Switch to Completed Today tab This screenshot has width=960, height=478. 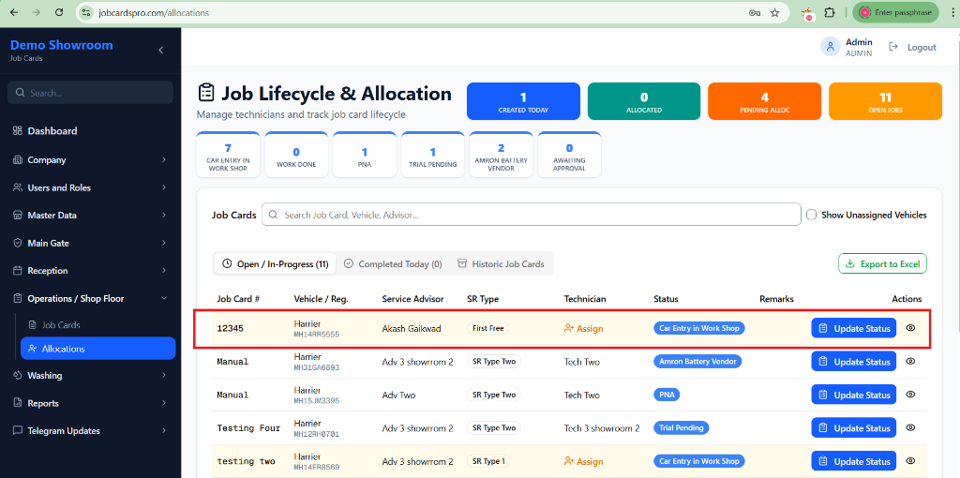click(x=392, y=264)
